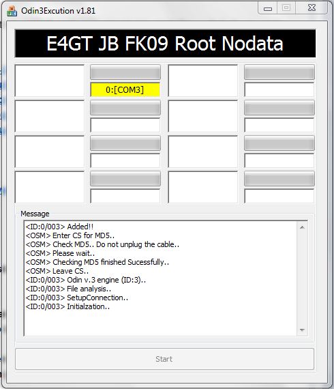Click the 'Checking MD5 finished Sucessfully' log line
This screenshot has height=389, width=334.
point(97,262)
